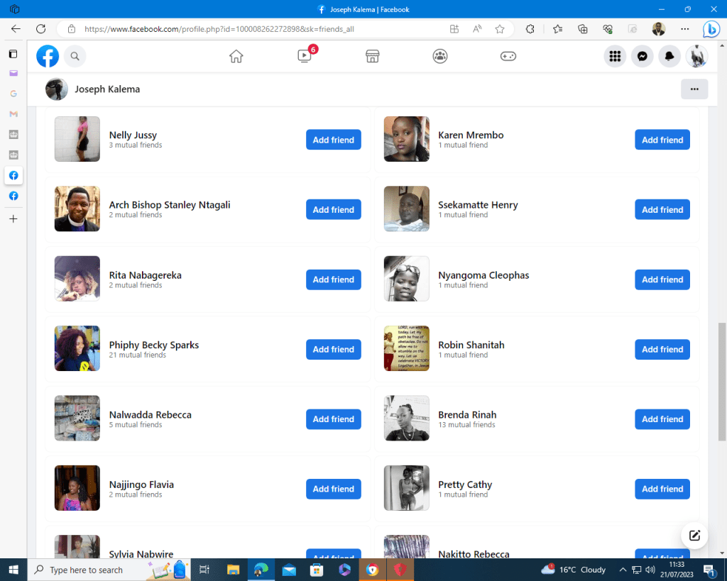
Task: Click Arch Bishop Stanley Ntagali profile picture
Action: click(x=77, y=209)
